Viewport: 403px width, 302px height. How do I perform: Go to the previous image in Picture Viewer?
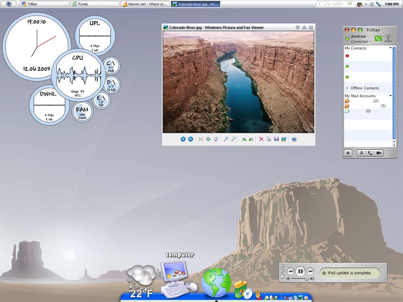click(183, 139)
